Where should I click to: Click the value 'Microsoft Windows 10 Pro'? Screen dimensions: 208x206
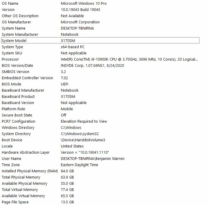pos(84,4)
